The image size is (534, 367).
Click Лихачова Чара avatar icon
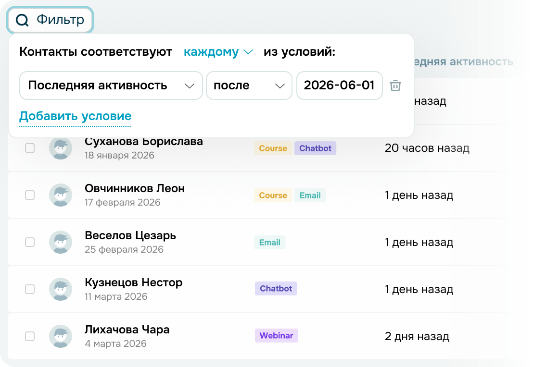(61, 336)
